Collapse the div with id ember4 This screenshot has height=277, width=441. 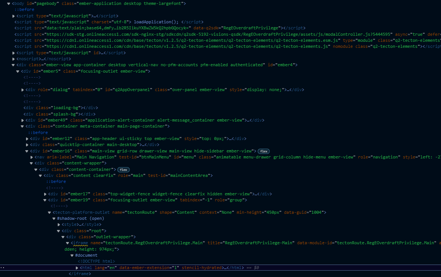13,65
